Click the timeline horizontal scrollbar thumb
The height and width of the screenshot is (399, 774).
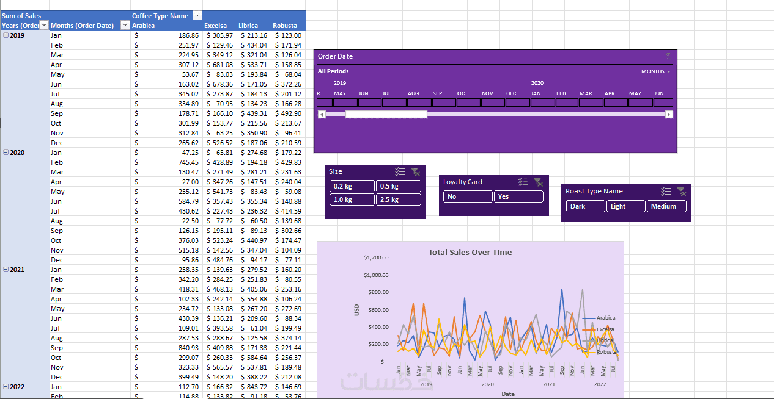[x=386, y=114]
